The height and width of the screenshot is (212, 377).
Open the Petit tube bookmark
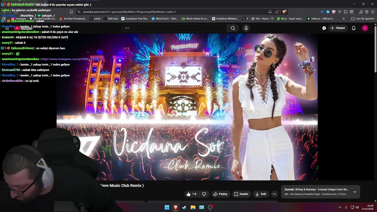(111, 19)
